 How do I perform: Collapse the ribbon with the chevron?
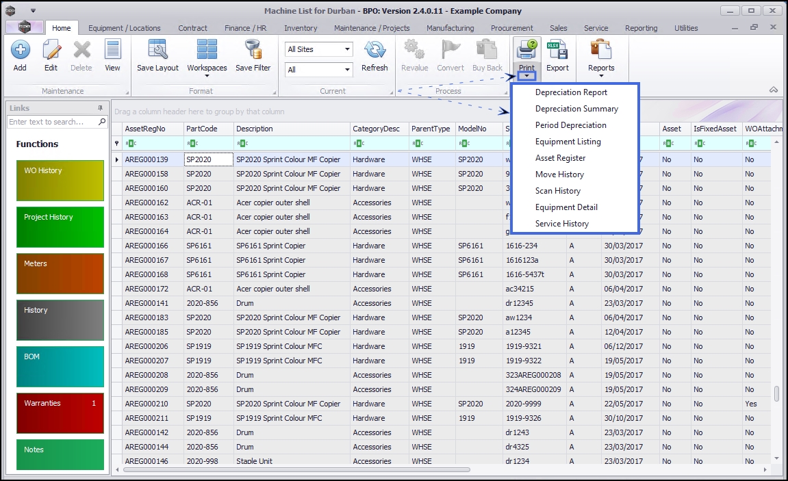tap(773, 90)
